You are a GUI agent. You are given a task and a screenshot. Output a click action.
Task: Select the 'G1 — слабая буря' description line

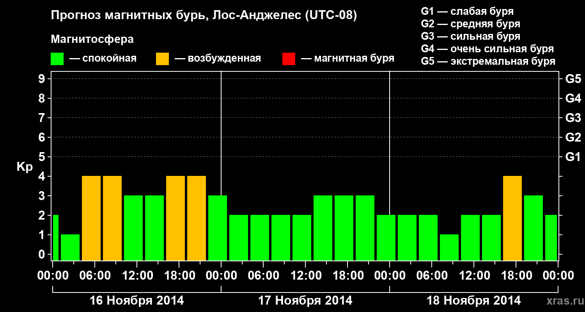[467, 11]
